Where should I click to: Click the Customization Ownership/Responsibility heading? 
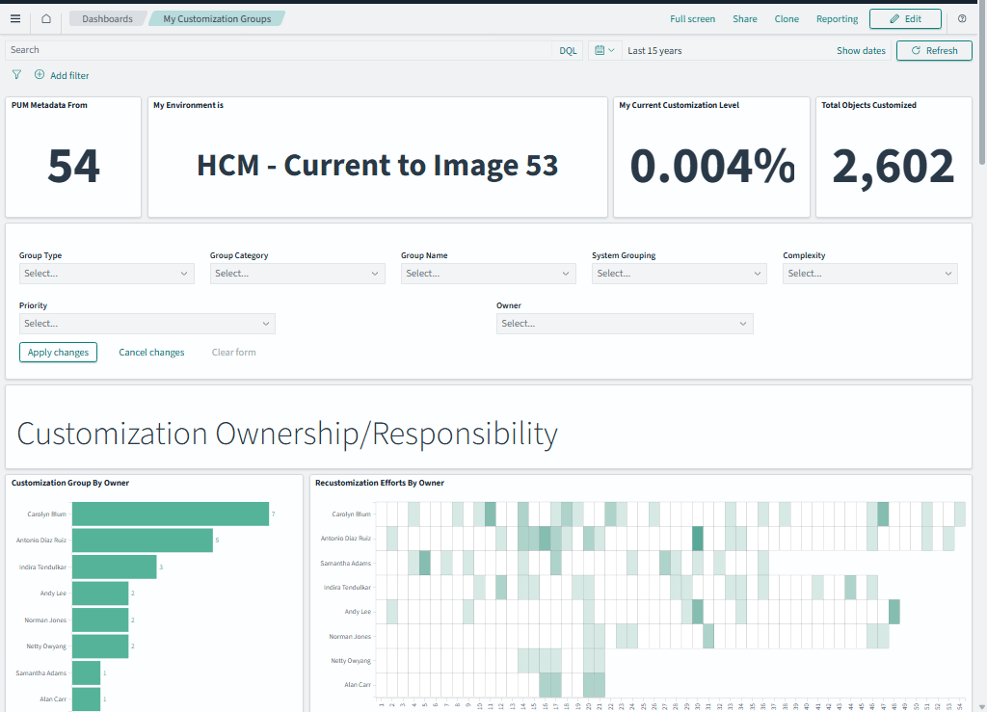[x=287, y=434]
